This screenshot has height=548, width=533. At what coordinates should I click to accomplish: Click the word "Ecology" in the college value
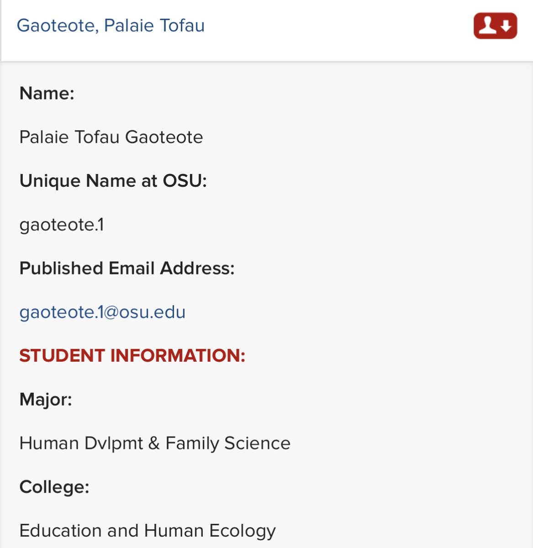pyautogui.click(x=243, y=531)
